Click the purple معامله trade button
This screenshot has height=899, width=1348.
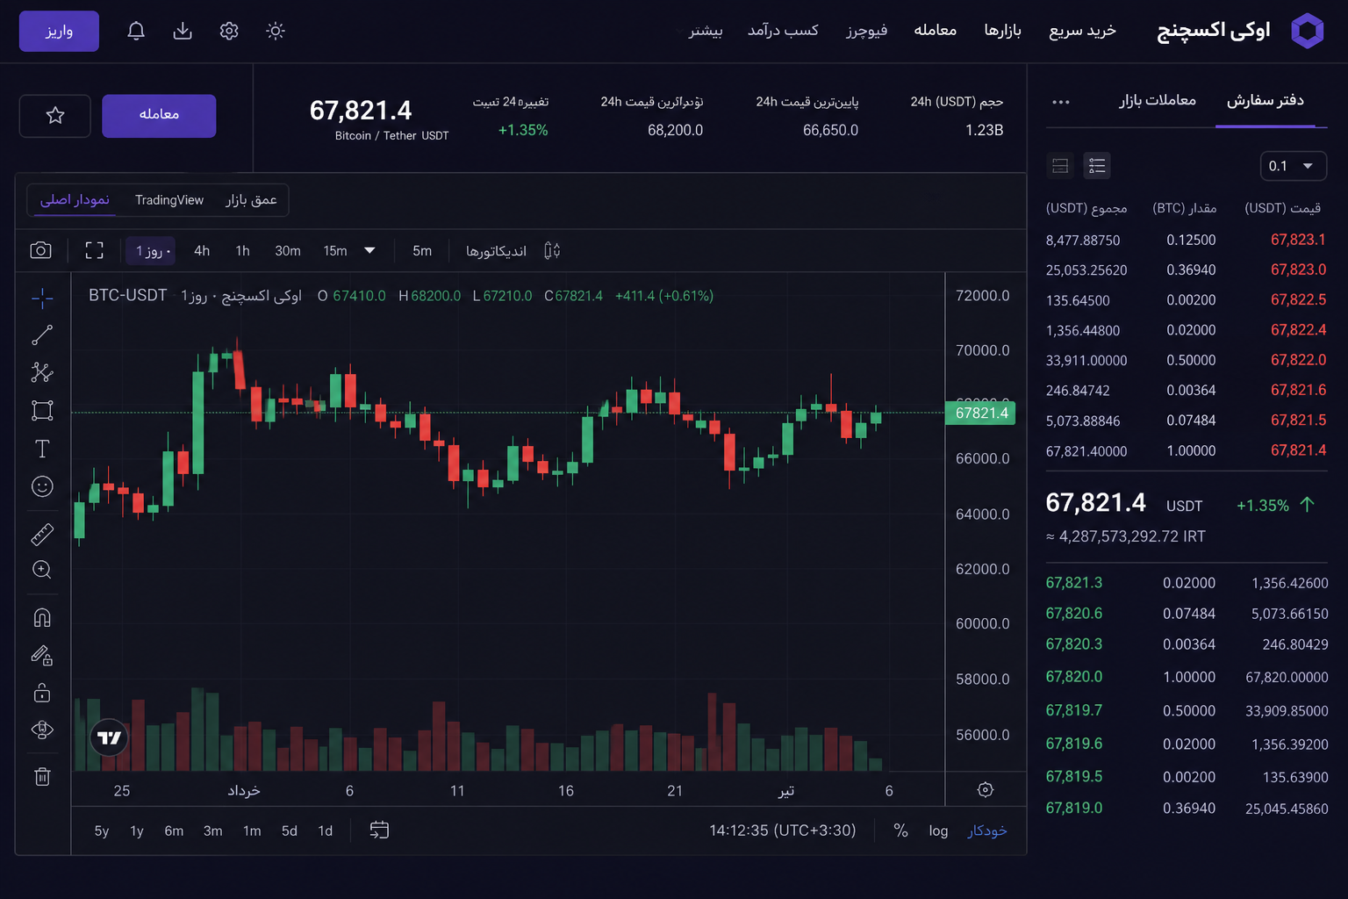(159, 115)
